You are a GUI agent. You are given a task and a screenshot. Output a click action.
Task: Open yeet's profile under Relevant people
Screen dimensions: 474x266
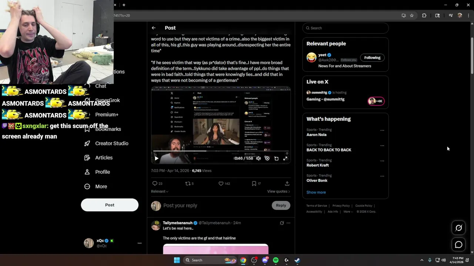tap(322, 55)
